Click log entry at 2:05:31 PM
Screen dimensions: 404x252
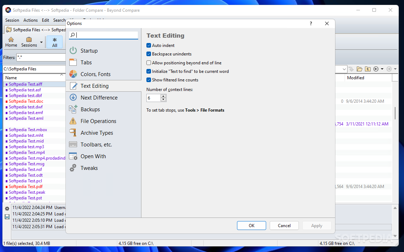point(39,227)
